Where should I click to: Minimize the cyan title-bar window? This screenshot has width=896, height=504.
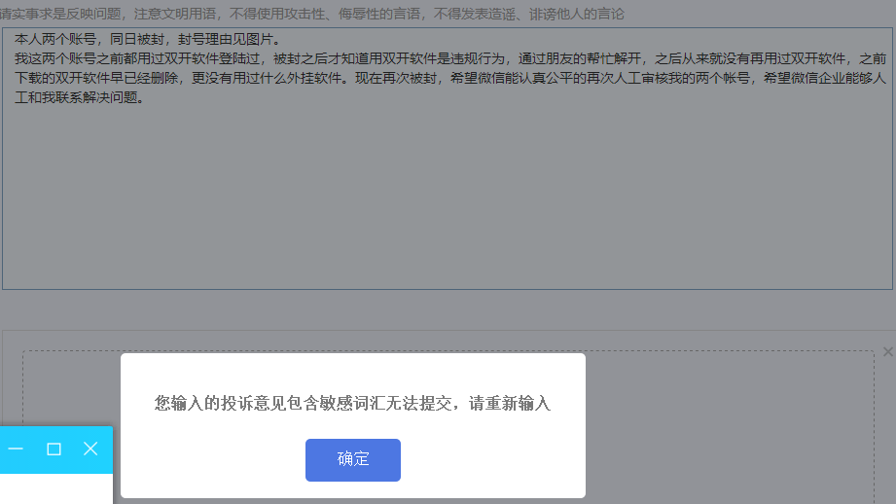coord(16,450)
